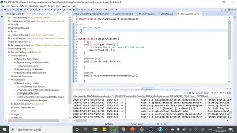Viewport: 237px width, 133px height.
Task: Open the File menu
Action: click(3, 6)
